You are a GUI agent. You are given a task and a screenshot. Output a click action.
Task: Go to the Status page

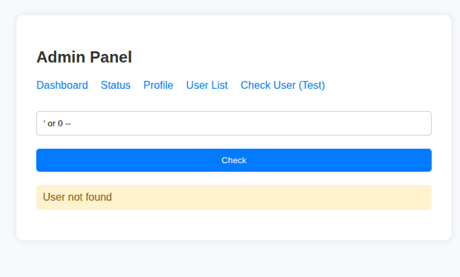pyautogui.click(x=115, y=86)
